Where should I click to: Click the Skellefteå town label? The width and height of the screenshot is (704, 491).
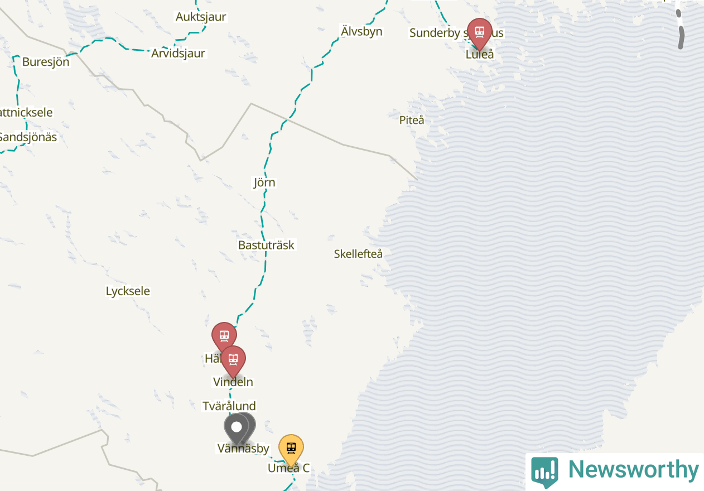coord(358,254)
